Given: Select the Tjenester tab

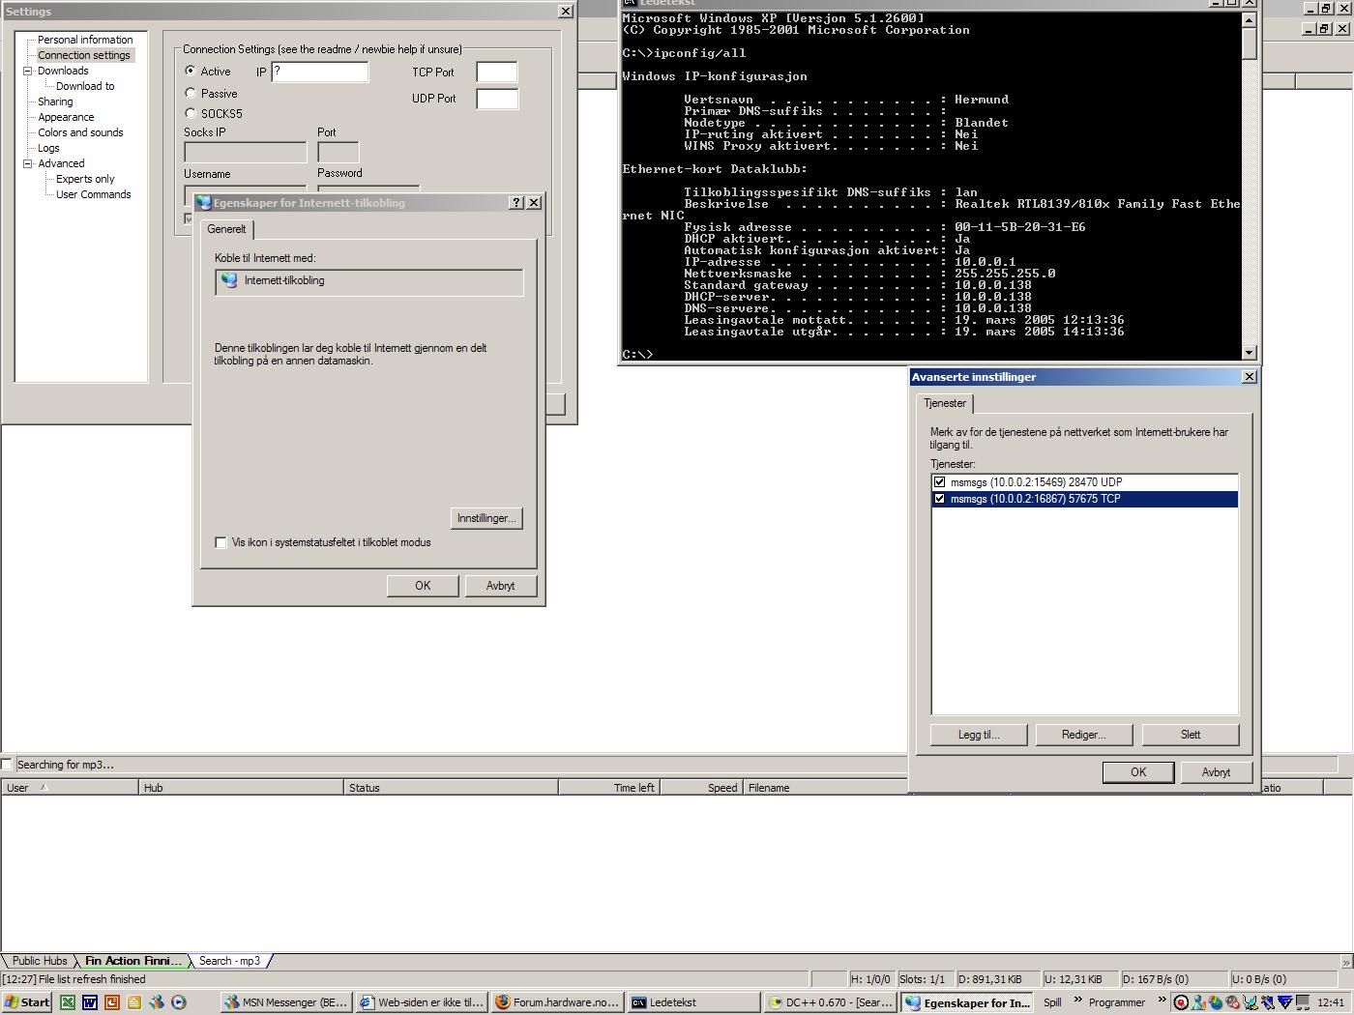Looking at the screenshot, I should 944,403.
